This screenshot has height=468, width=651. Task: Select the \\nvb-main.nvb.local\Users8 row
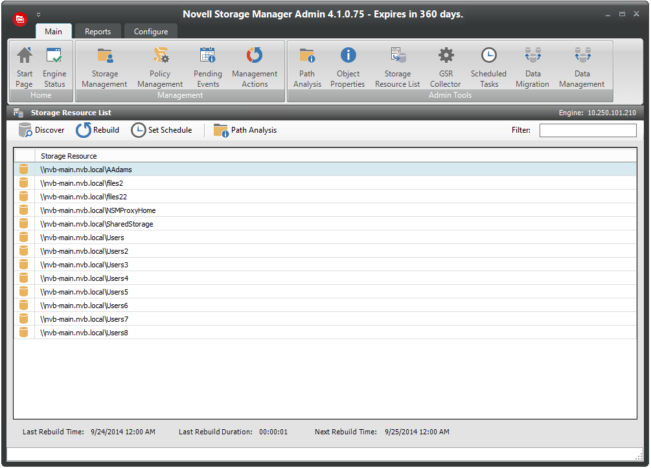pyautogui.click(x=325, y=332)
